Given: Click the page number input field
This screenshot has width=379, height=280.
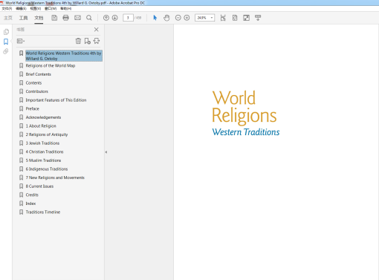Looking at the screenshot, I should click(128, 18).
